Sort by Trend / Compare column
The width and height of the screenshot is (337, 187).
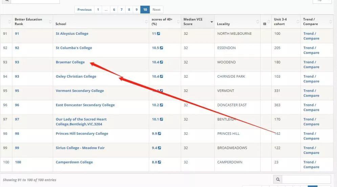[x=317, y=22]
